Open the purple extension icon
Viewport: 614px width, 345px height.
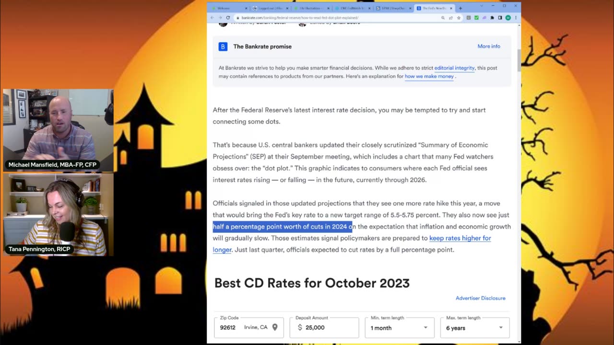[484, 18]
